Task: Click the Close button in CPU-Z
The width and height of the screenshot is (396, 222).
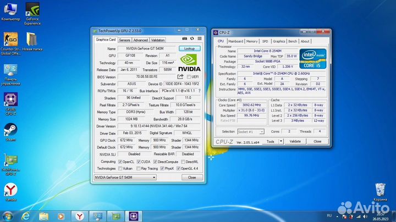Action: pos(317,142)
